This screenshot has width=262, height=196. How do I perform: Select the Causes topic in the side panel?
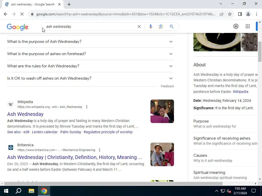pos(226,158)
